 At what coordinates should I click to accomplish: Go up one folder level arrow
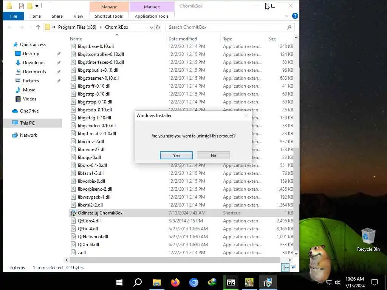pos(38,27)
